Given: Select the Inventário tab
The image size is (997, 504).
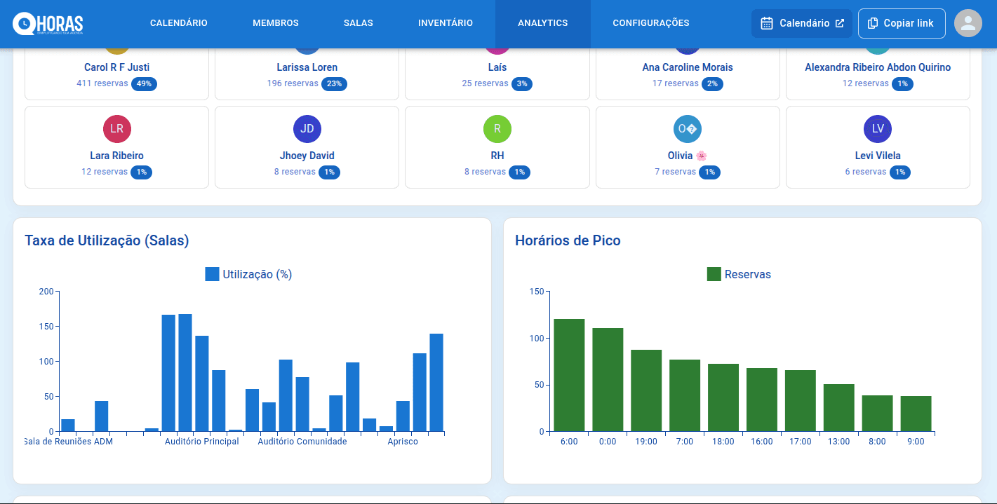Looking at the screenshot, I should [445, 22].
